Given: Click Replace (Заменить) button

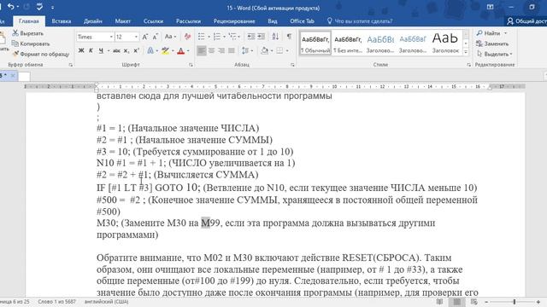Looking at the screenshot, I should click(x=492, y=43).
